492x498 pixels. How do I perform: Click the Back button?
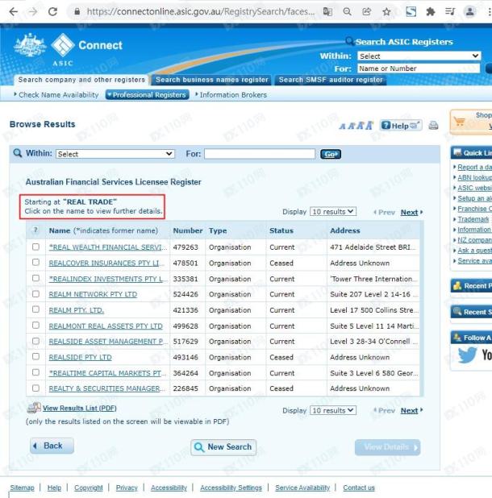click(x=52, y=446)
